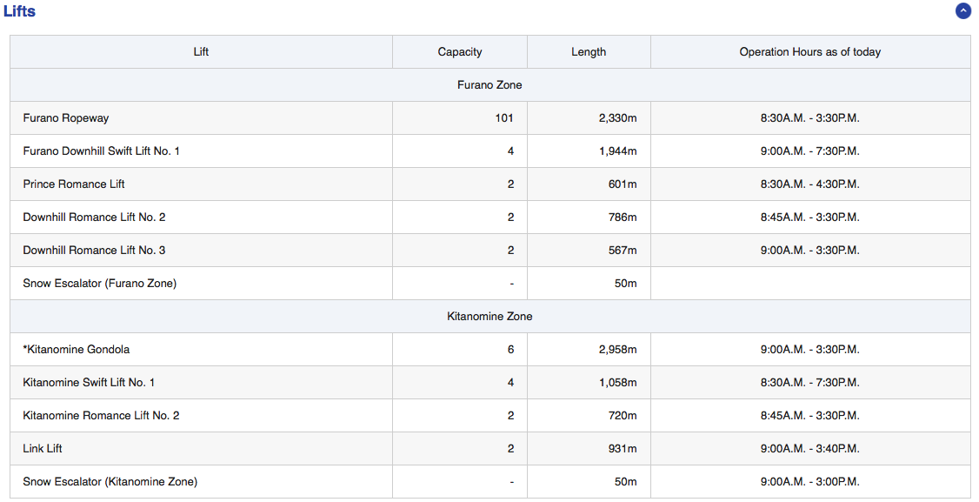Screen dimensions: 979x502
Task: Click the Kitanomine Gondola lift name
Action: point(77,350)
